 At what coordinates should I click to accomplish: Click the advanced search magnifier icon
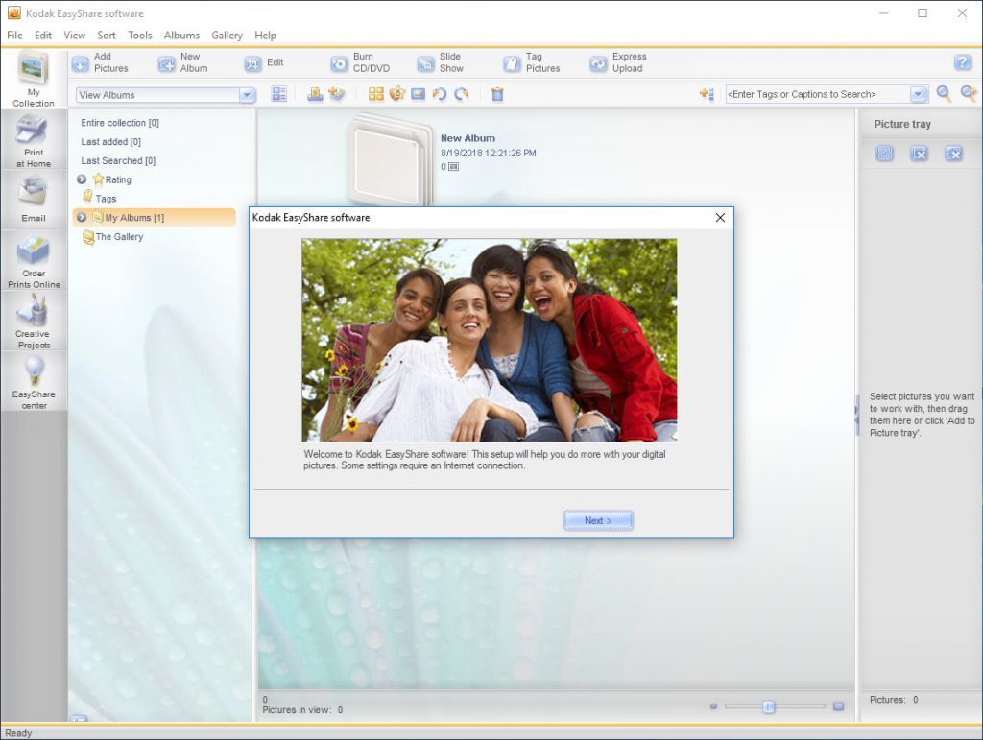(x=969, y=94)
